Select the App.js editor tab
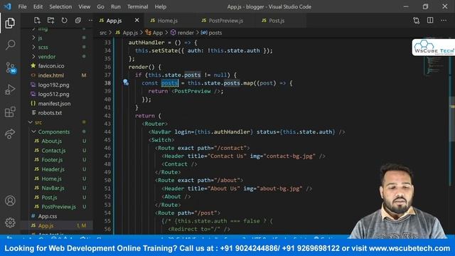The width and height of the screenshot is (455, 256). click(x=114, y=21)
